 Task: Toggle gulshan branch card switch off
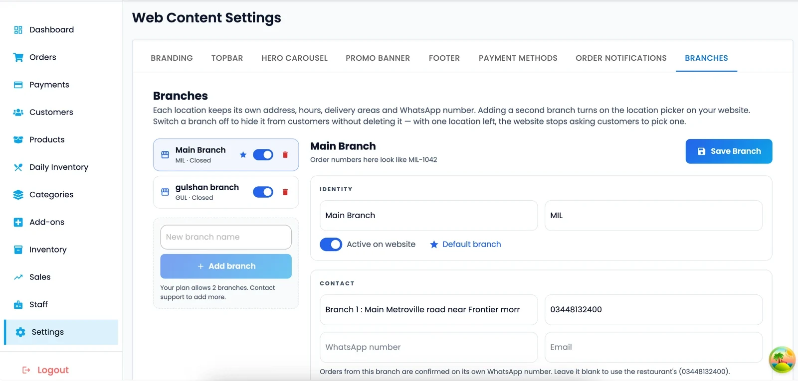click(x=263, y=192)
